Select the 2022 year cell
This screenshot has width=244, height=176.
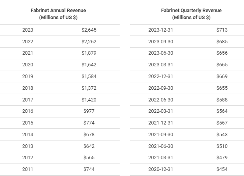tap(28, 42)
